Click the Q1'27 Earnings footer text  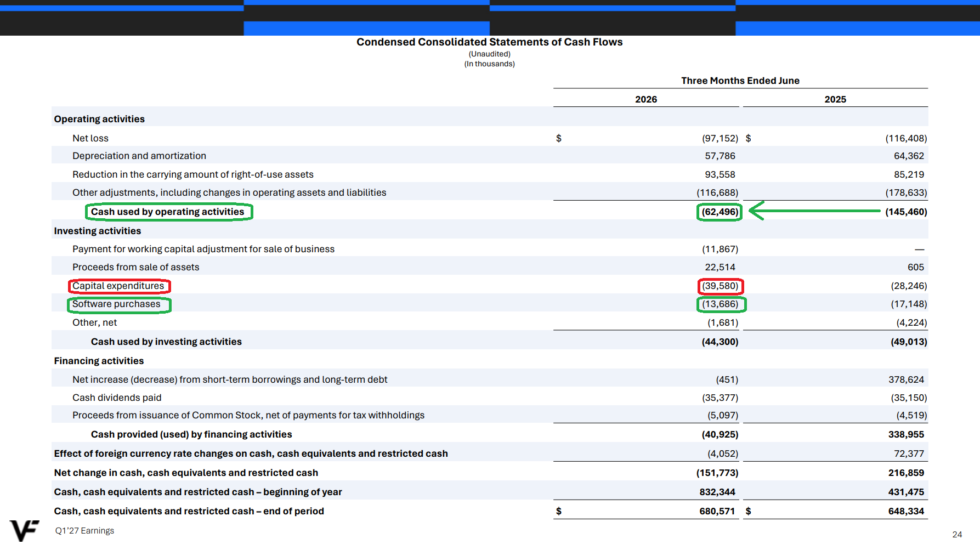(84, 531)
